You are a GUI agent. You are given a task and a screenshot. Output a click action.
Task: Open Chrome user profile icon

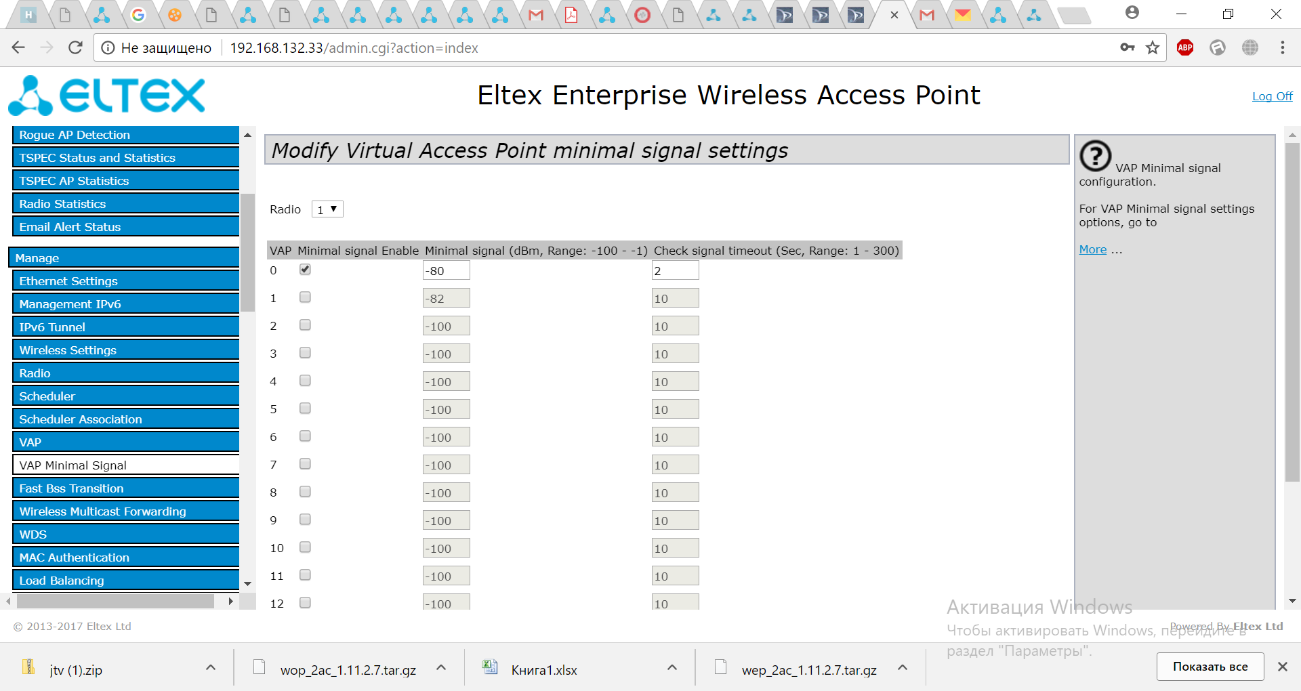click(1132, 13)
